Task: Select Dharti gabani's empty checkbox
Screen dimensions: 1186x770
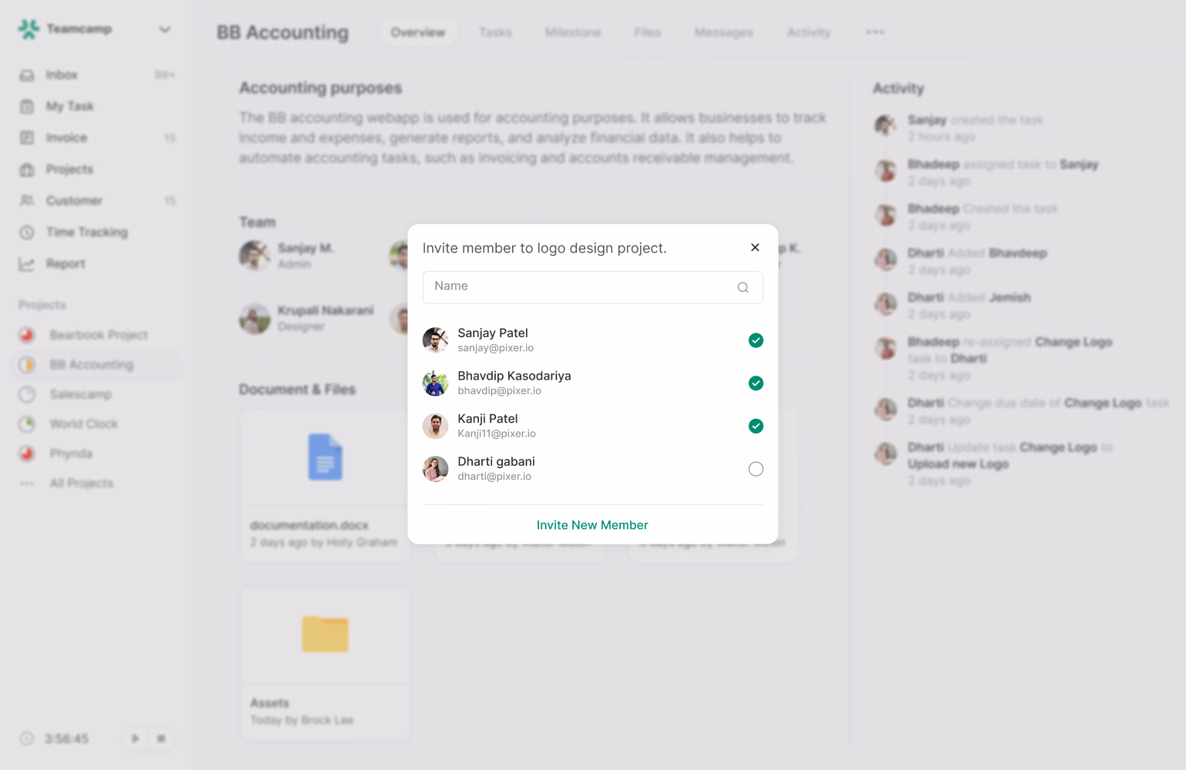Action: [756, 469]
